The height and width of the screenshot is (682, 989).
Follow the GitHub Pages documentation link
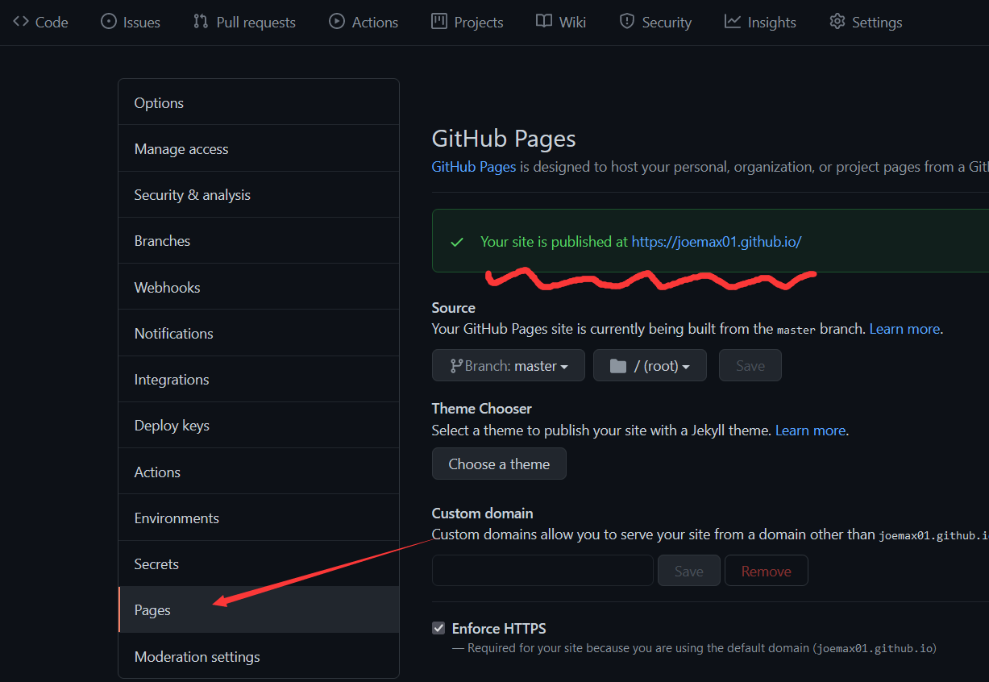coord(474,167)
